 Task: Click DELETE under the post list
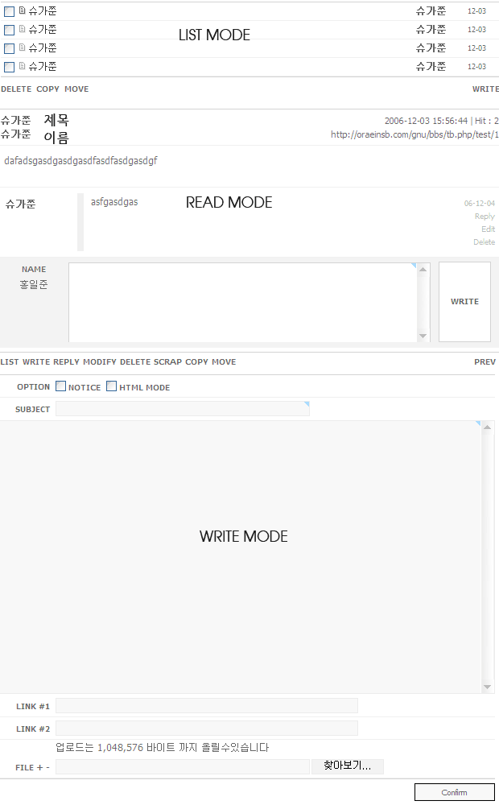(x=16, y=89)
